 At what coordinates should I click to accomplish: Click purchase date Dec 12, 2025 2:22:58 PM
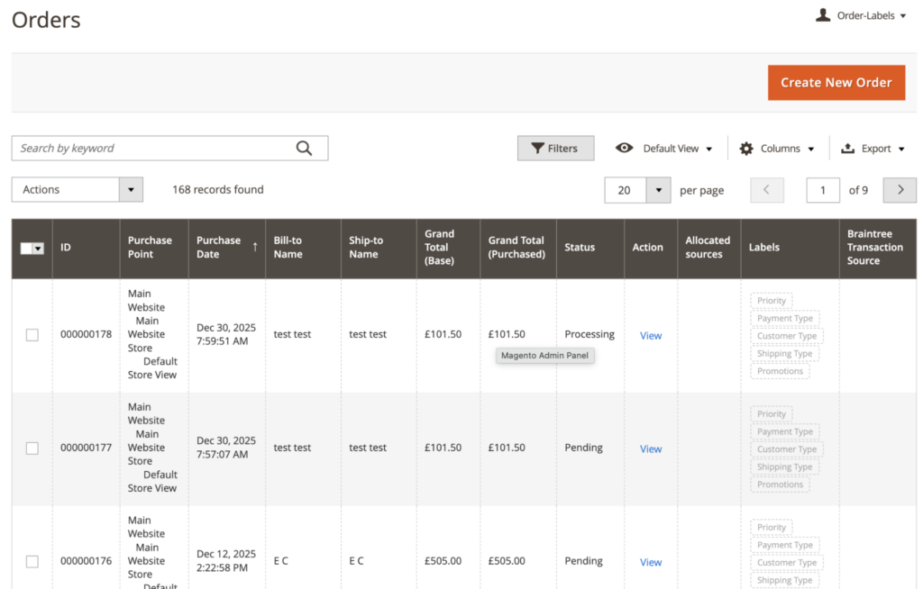point(226,561)
